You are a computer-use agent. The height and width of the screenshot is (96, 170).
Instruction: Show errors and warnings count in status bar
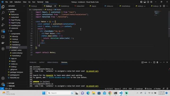(8, 89)
